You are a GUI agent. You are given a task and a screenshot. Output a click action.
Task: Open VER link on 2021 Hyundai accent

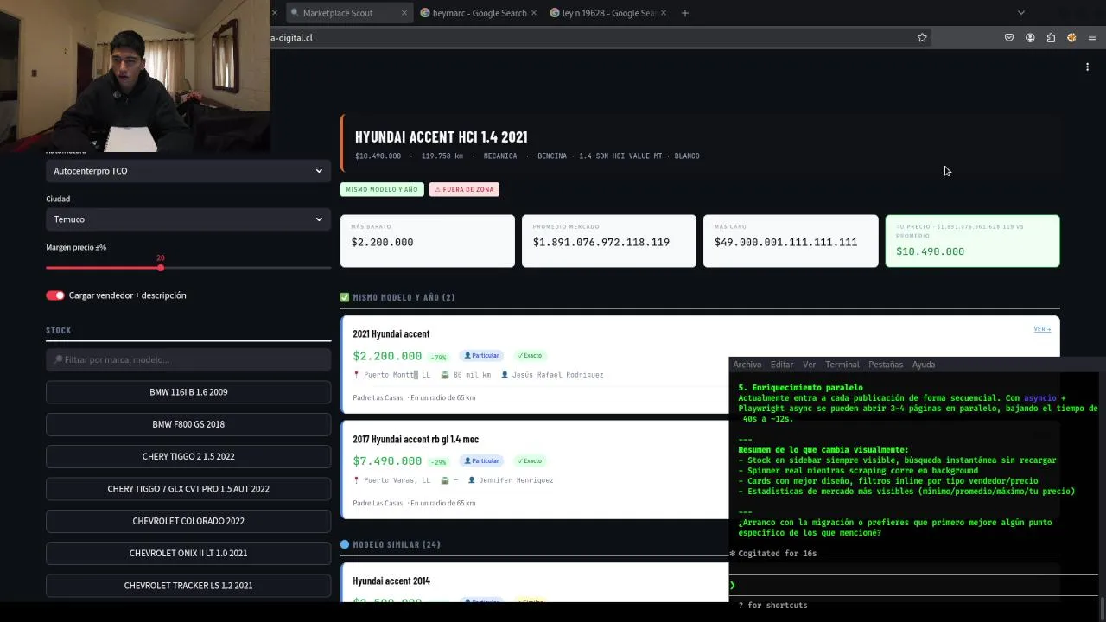pyautogui.click(x=1042, y=329)
